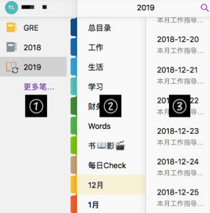210x213 pixels.
Task: Click the gray 2018 notebook icon
Action: 11,47
